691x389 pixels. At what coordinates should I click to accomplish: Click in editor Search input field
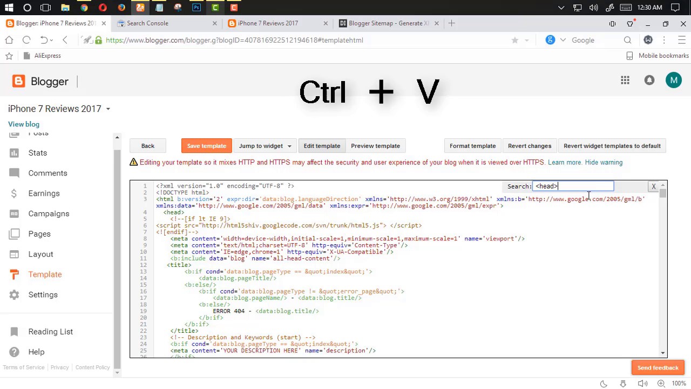[573, 186]
